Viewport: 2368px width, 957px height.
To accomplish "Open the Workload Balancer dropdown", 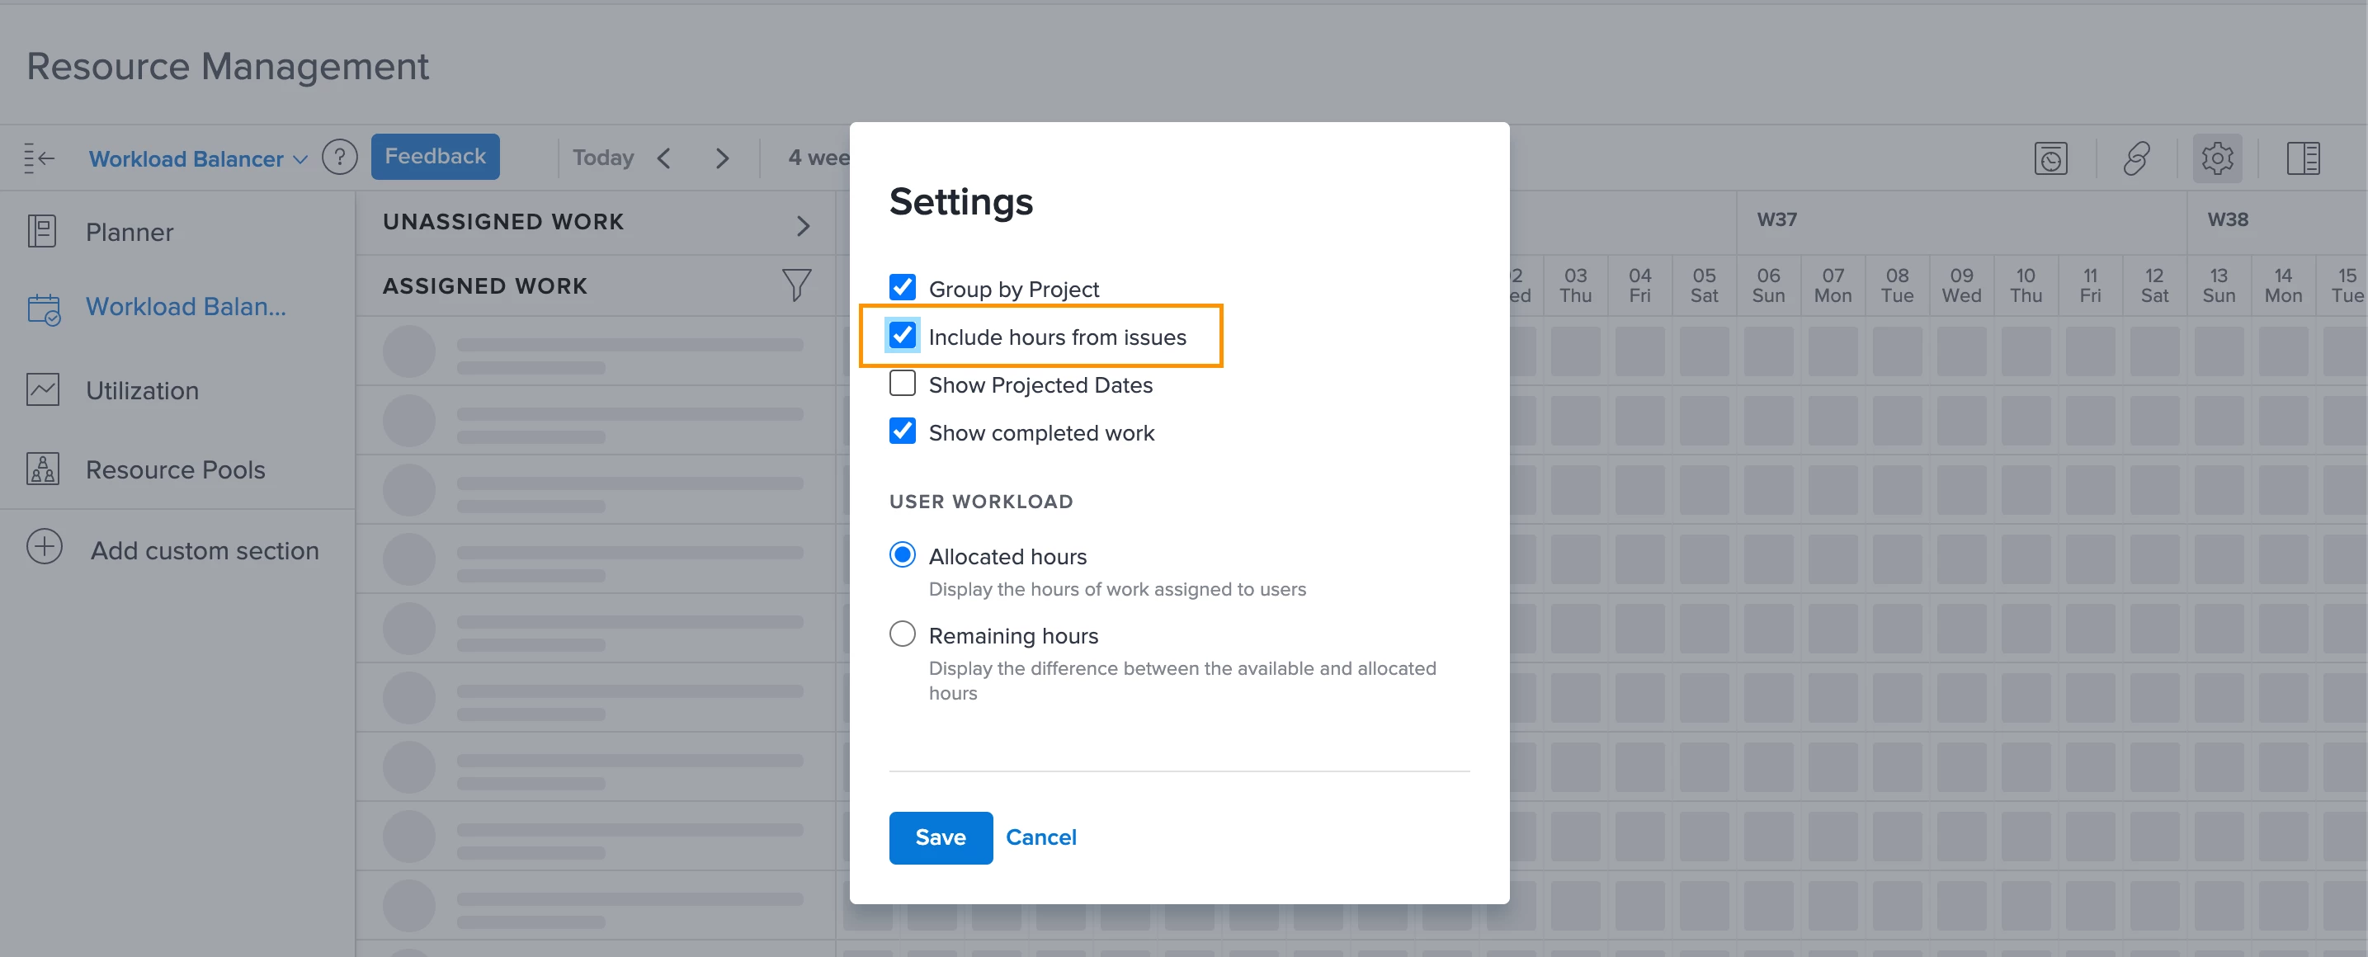I will (x=196, y=159).
